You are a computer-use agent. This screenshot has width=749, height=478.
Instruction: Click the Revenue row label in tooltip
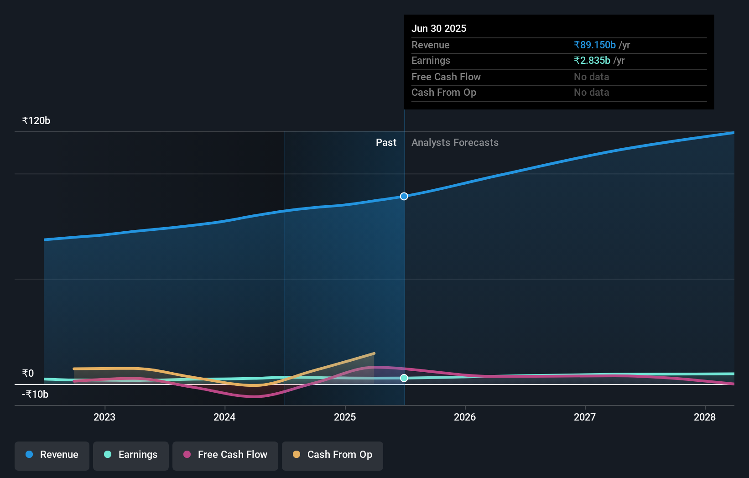coord(431,45)
